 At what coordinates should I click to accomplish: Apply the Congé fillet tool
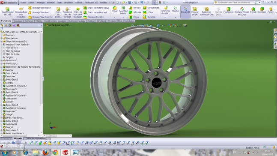click(115, 9)
